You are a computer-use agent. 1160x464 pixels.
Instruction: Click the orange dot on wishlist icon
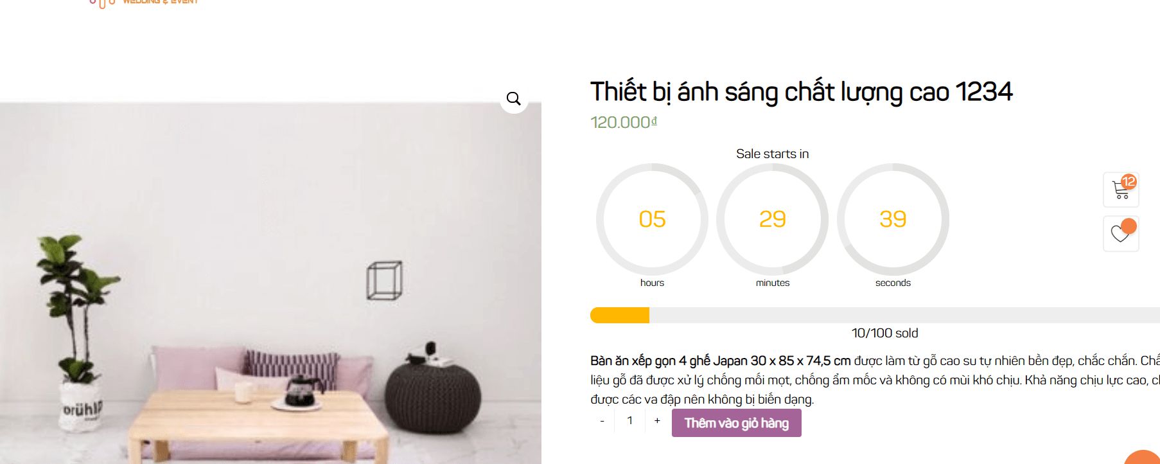pyautogui.click(x=1129, y=226)
